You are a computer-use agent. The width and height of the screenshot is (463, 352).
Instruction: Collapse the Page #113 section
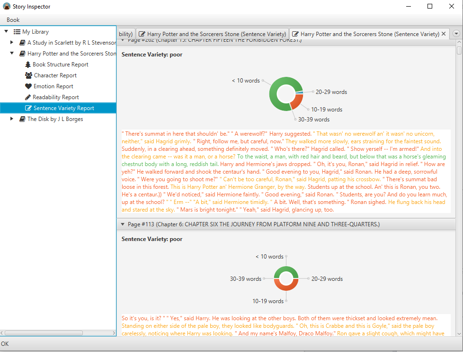click(123, 224)
